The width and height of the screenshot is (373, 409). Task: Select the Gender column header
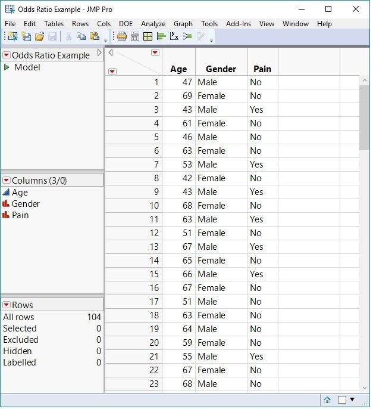click(220, 69)
